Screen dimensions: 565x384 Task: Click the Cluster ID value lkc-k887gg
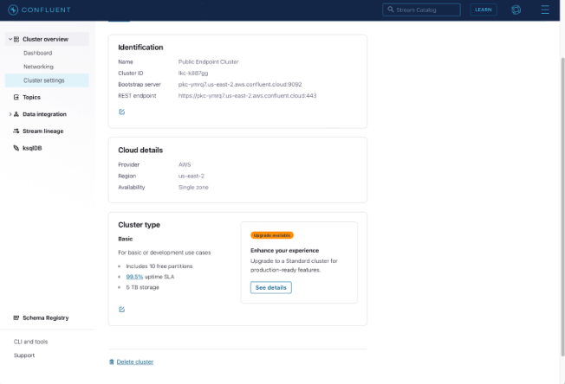(193, 73)
